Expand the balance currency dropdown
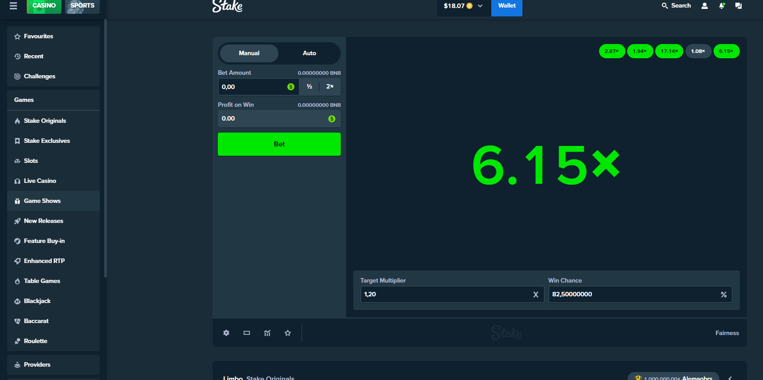The width and height of the screenshot is (763, 380). pos(480,6)
